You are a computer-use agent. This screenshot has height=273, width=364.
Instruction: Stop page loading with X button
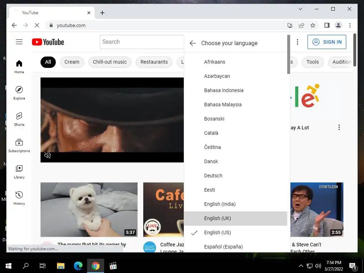tap(37, 25)
